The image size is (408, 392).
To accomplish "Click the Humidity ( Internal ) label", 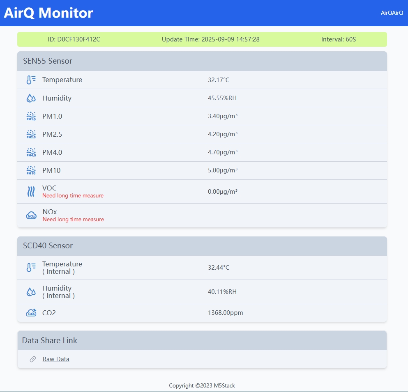I will coord(58,292).
